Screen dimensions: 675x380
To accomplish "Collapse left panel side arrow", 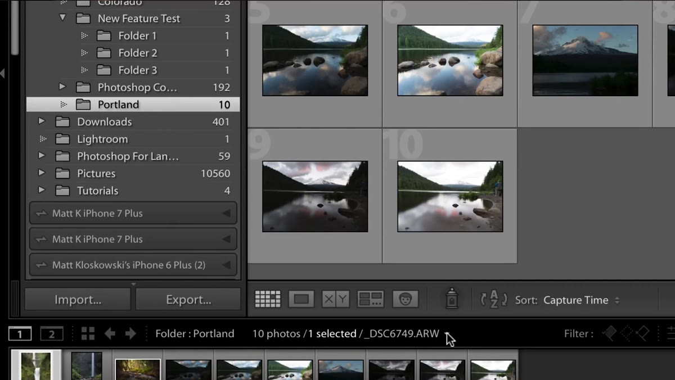I will pos(3,73).
